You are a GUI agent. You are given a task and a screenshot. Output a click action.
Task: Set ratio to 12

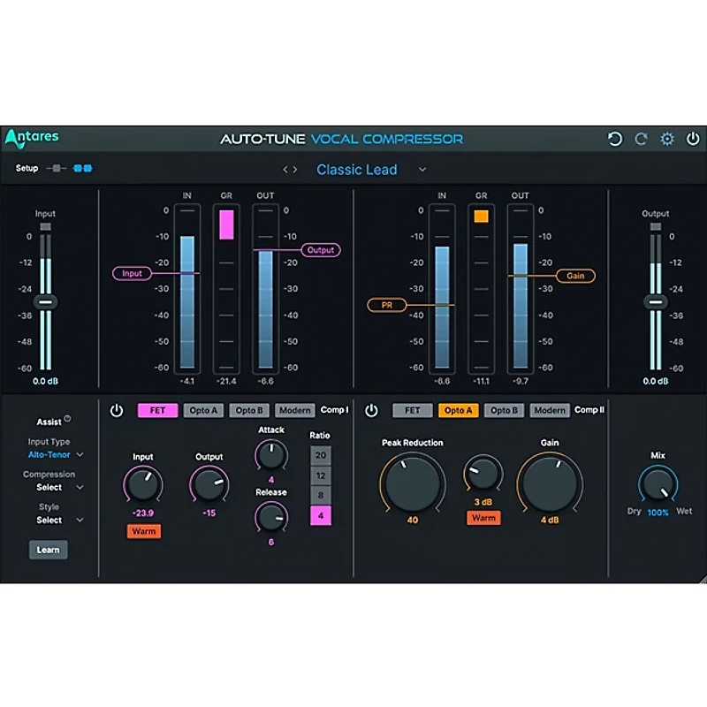click(321, 475)
